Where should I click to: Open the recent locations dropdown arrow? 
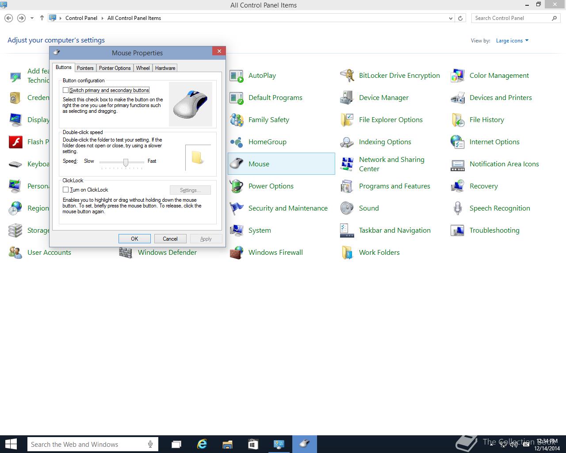pyautogui.click(x=32, y=18)
